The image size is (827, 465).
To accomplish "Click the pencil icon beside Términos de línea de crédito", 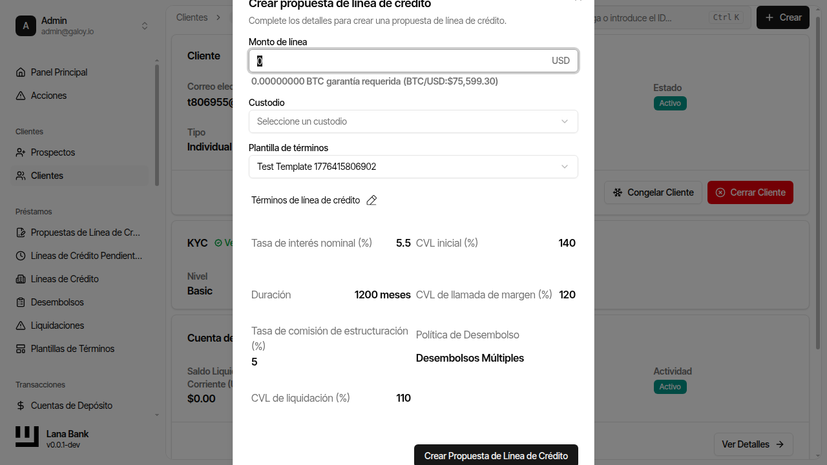I will [372, 200].
